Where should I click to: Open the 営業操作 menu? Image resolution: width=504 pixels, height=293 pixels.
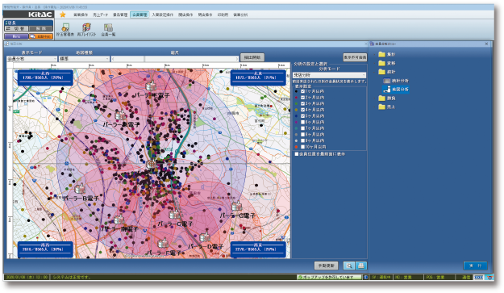point(81,15)
